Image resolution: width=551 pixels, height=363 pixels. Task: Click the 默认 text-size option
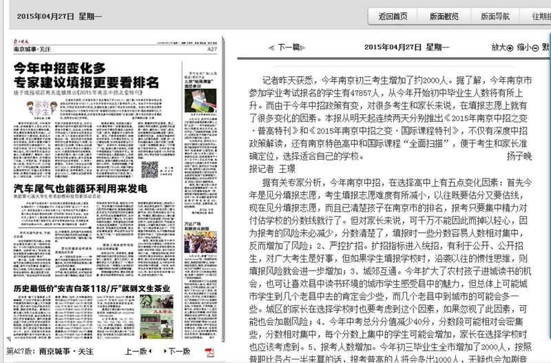pyautogui.click(x=545, y=48)
